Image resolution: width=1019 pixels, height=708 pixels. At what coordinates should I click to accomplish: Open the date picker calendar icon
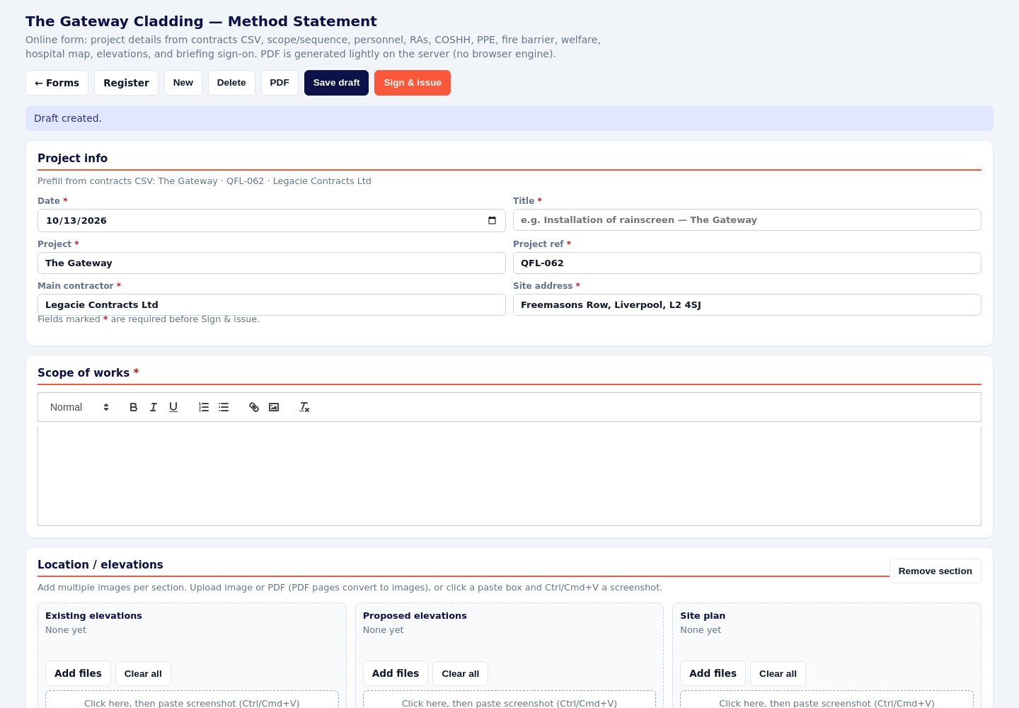(x=493, y=220)
